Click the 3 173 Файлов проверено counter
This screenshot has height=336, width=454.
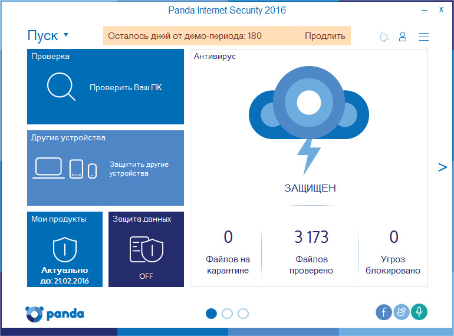pos(311,252)
